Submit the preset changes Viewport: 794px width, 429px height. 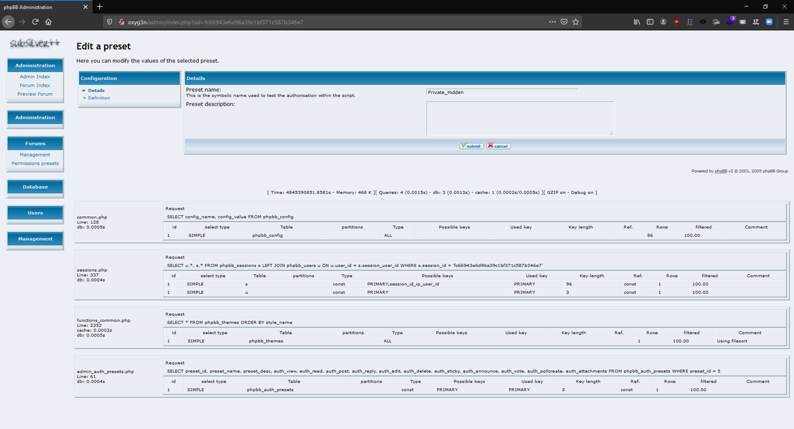[471, 146]
